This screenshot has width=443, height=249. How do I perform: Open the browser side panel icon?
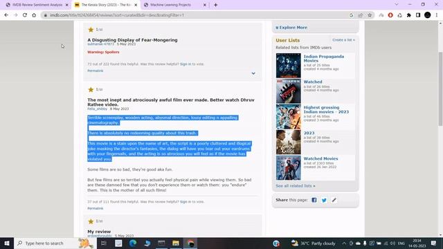tap(418, 15)
